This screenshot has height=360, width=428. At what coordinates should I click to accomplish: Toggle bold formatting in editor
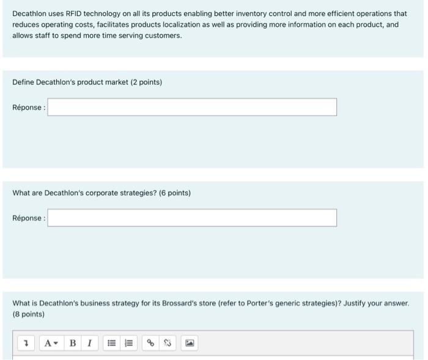pyautogui.click(x=73, y=343)
